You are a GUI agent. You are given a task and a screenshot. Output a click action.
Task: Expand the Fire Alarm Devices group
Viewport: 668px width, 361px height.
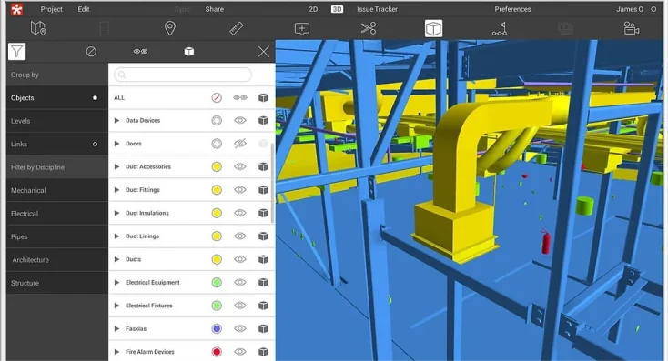click(116, 352)
